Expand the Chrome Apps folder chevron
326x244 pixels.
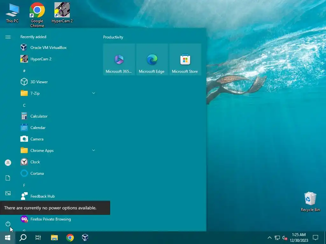(94, 150)
